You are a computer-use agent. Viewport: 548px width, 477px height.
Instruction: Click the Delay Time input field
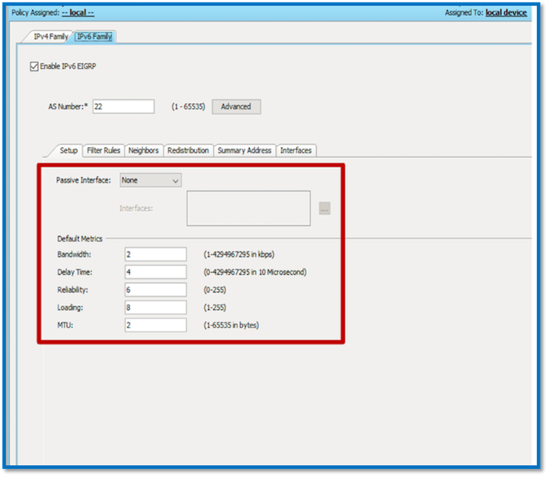(x=156, y=272)
